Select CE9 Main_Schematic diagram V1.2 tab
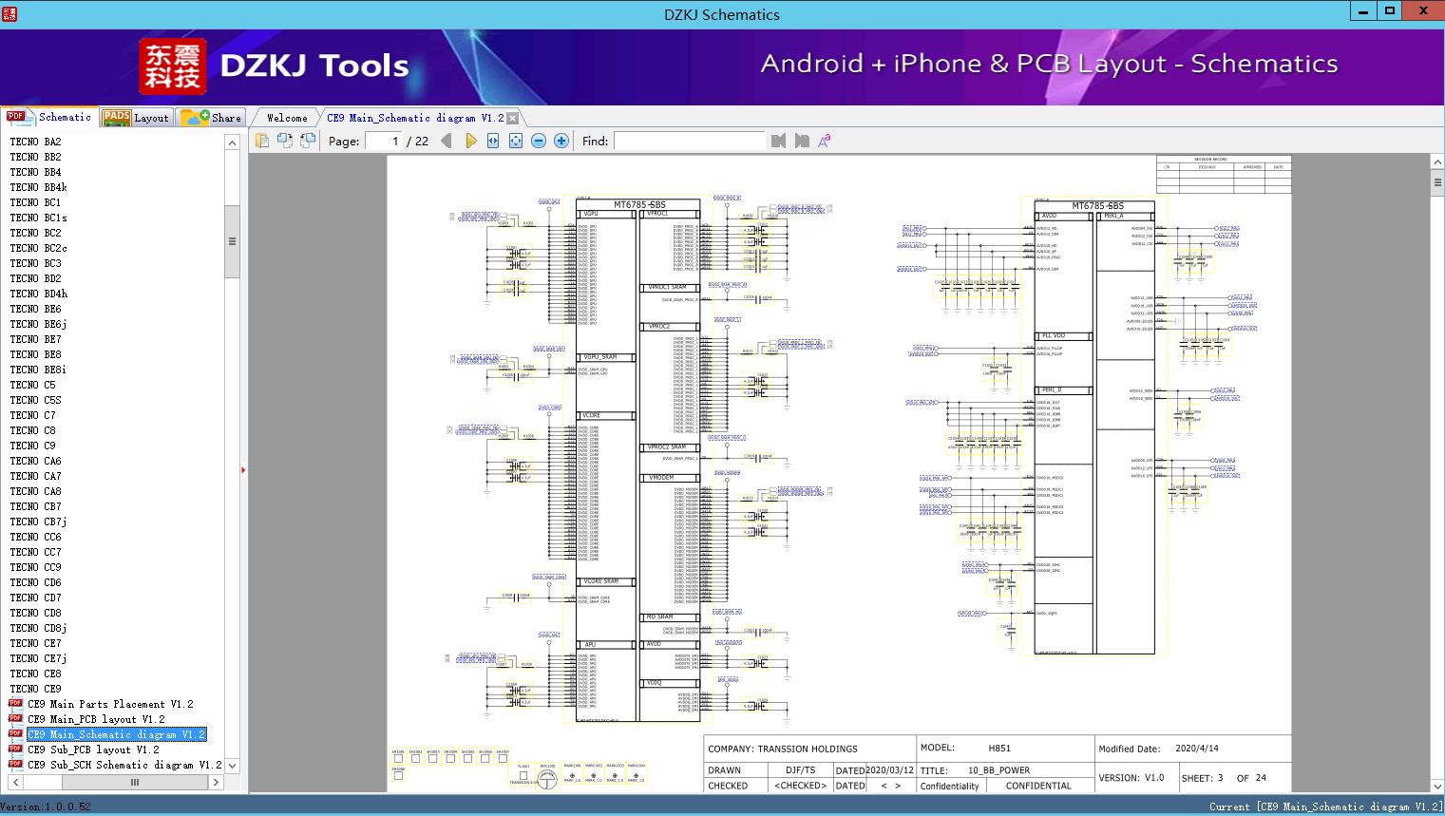The image size is (1445, 816). (x=415, y=118)
